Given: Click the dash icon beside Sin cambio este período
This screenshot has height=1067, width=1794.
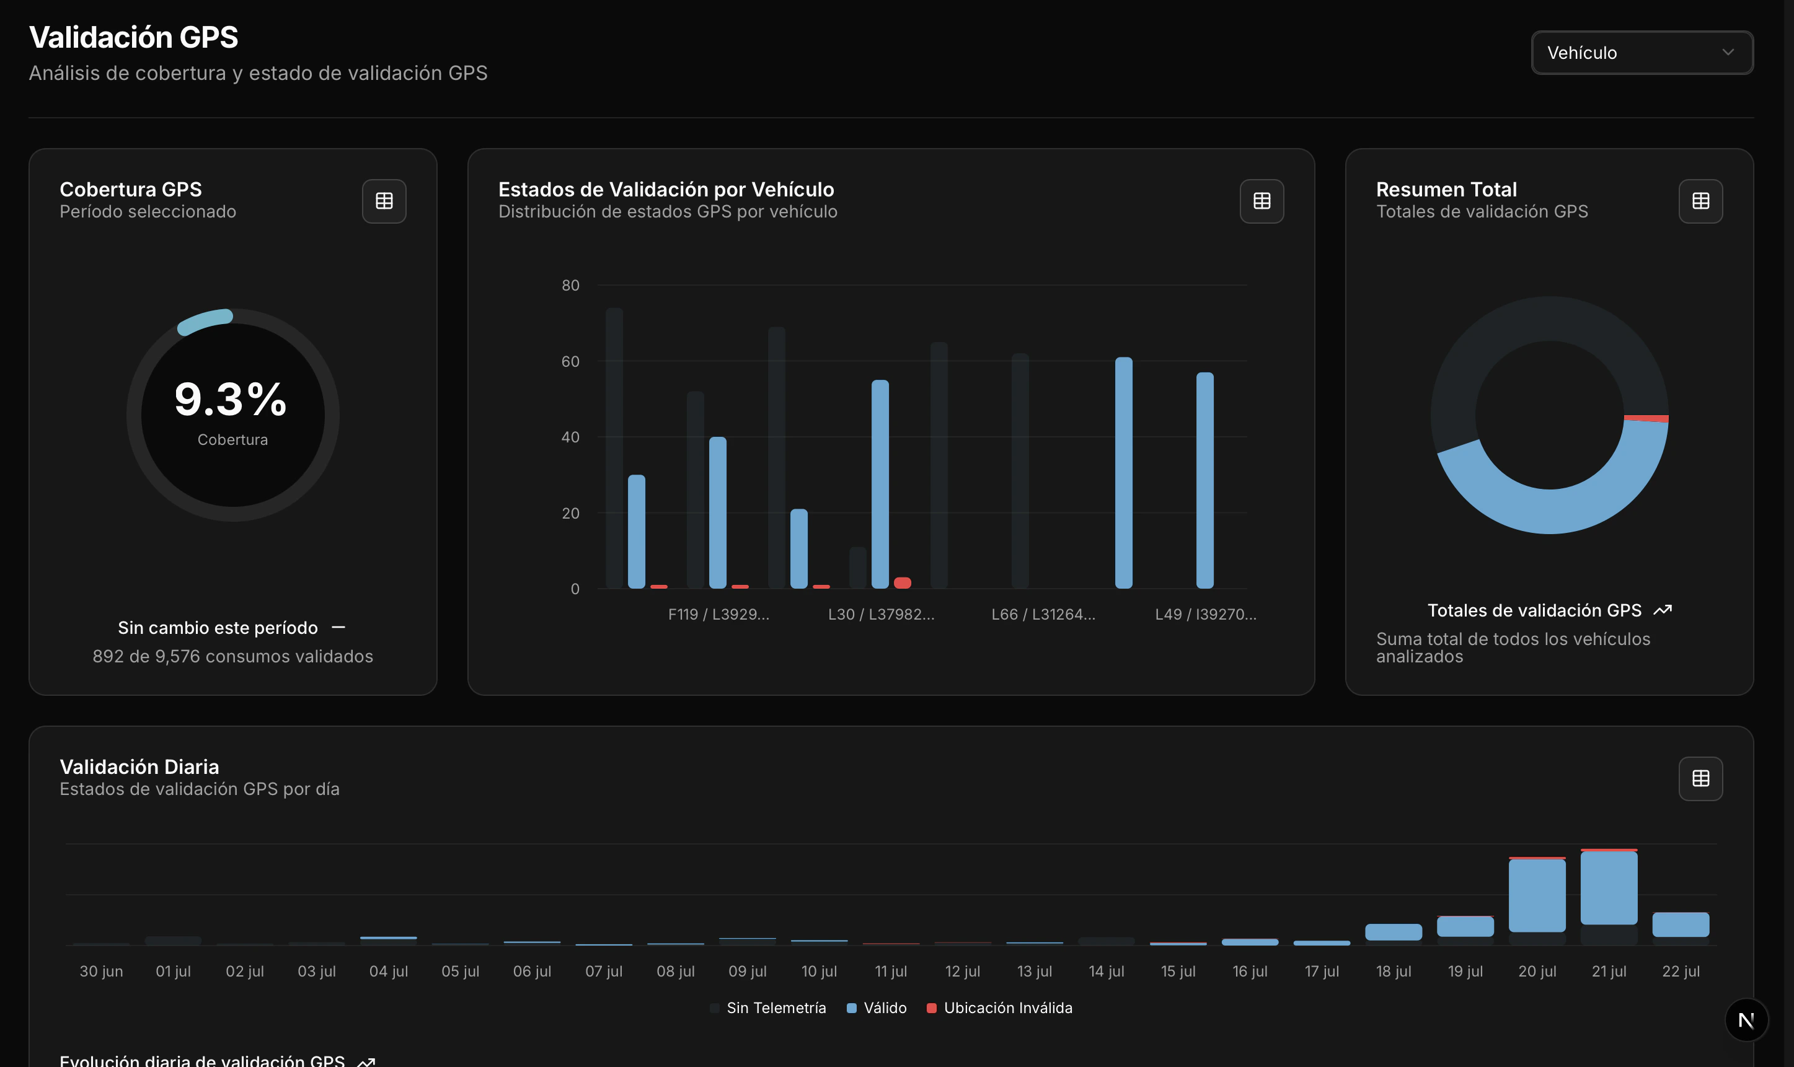Looking at the screenshot, I should pos(338,628).
